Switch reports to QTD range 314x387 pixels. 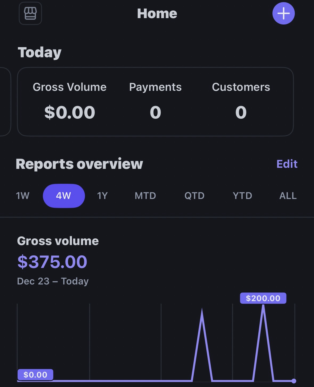point(194,196)
